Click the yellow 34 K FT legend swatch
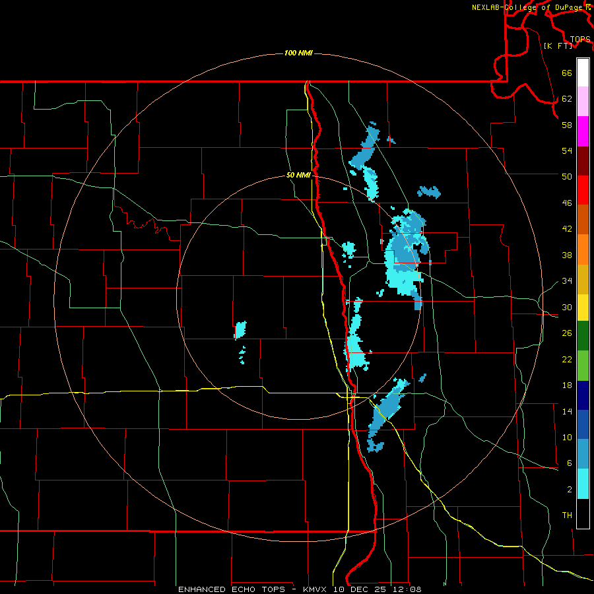Screen dimensions: 594x594 (x=583, y=308)
